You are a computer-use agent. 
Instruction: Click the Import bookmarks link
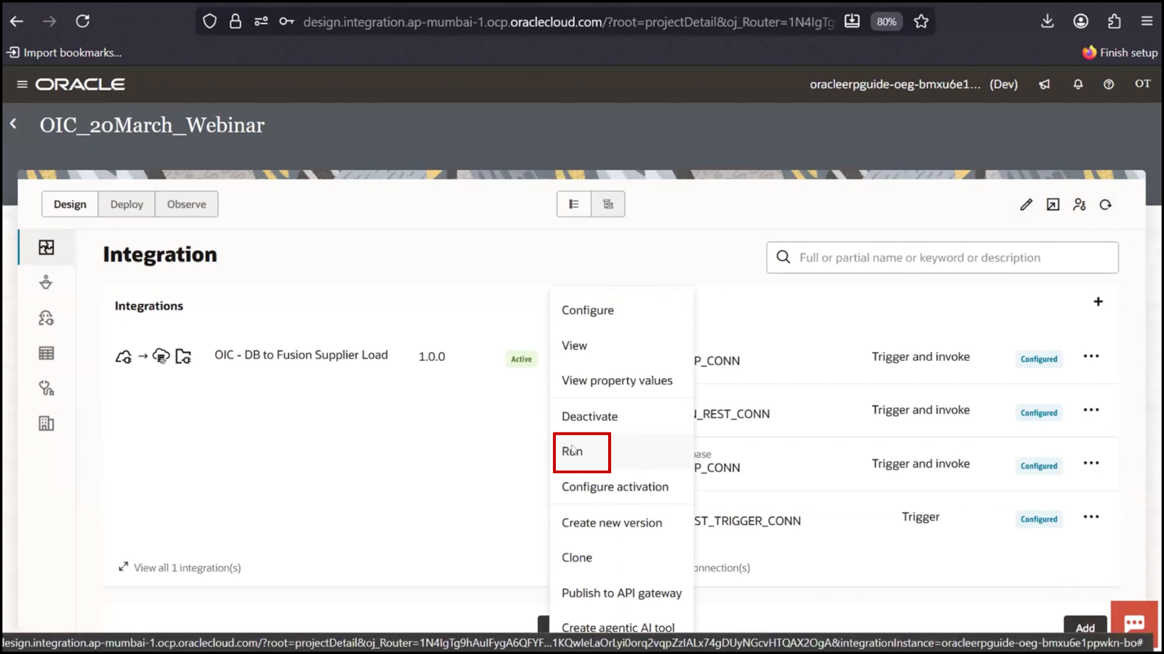[x=64, y=53]
